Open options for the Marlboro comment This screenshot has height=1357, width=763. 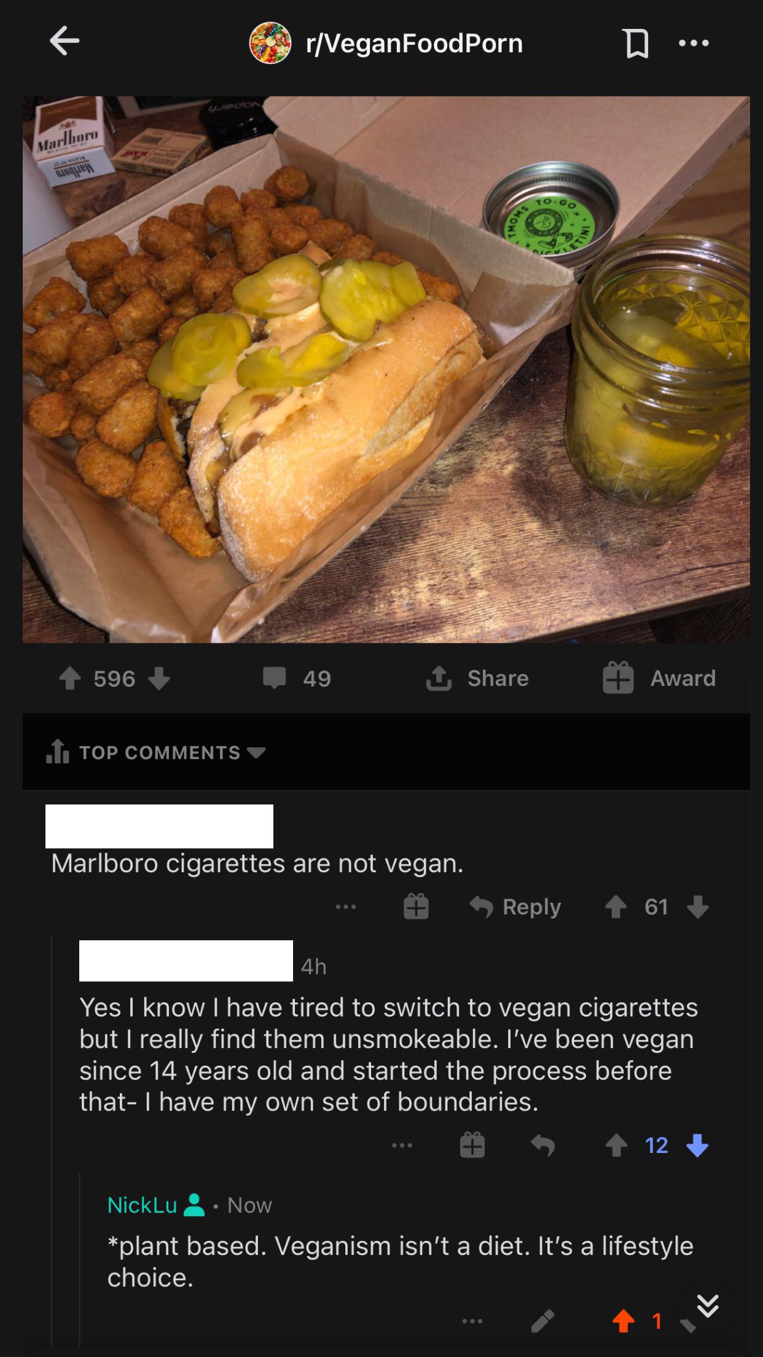[346, 907]
